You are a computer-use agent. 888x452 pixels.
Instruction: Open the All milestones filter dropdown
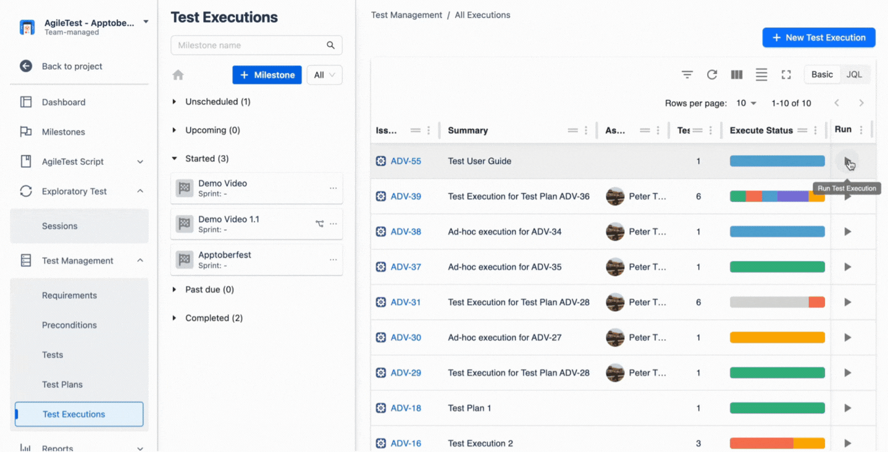click(x=324, y=74)
